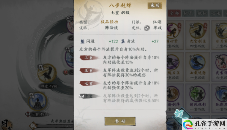Click the 四重 49级 equipped skill on wheel
Screen dimensions: 227x130
pyautogui.click(x=47, y=74)
